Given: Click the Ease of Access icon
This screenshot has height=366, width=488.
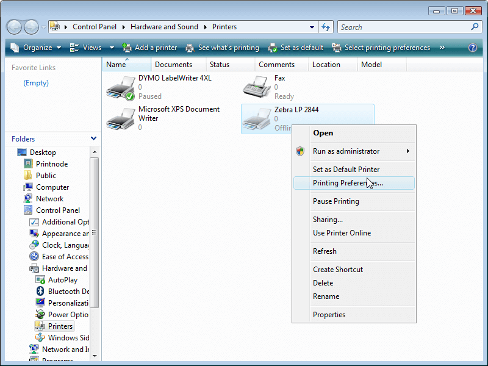Looking at the screenshot, I should 34,256.
